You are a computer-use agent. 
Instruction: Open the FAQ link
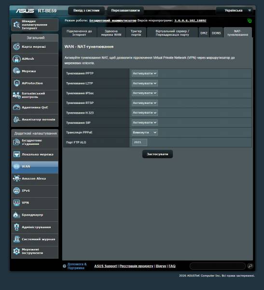[x=172, y=266]
